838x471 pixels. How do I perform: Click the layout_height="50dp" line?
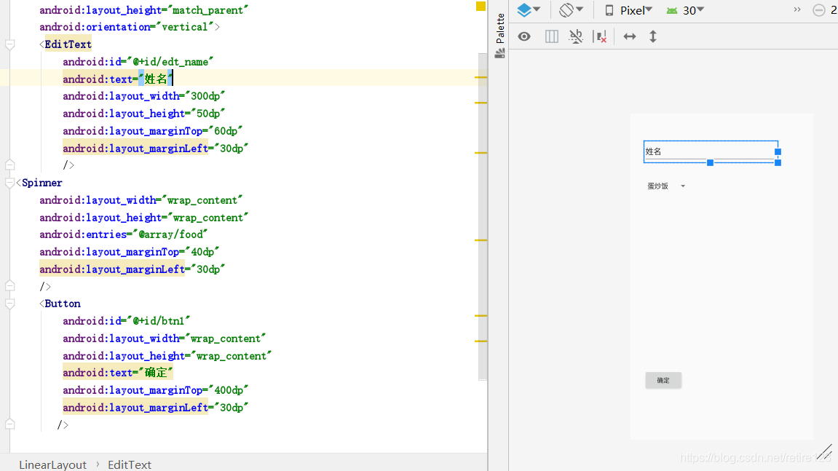tap(143, 114)
